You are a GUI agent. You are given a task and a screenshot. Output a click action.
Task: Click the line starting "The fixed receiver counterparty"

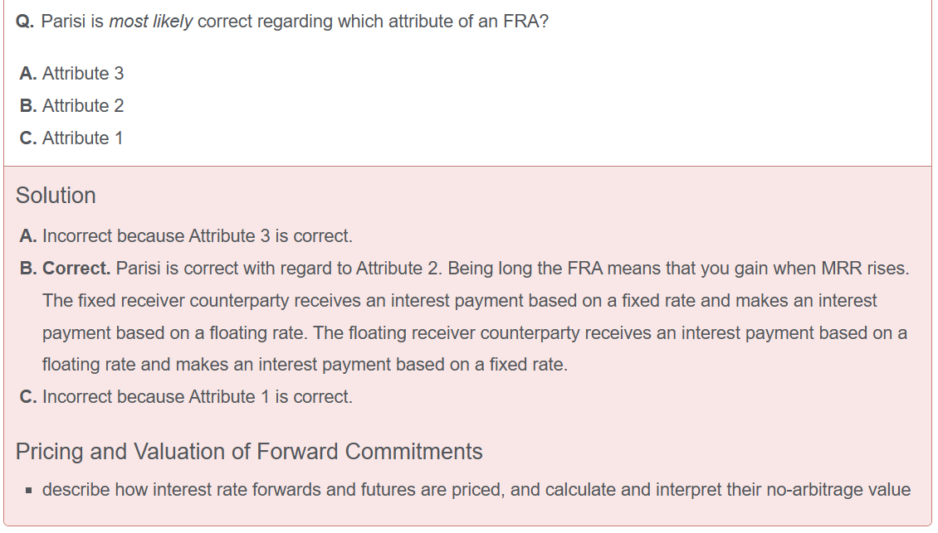tap(459, 301)
